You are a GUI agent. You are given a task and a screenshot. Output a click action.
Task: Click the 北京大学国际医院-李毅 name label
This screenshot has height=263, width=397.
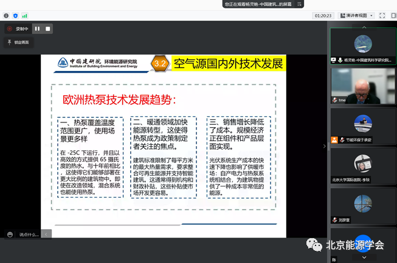click(351, 180)
